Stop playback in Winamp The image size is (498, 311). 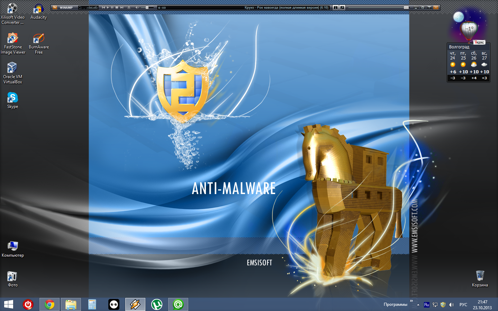click(117, 7)
